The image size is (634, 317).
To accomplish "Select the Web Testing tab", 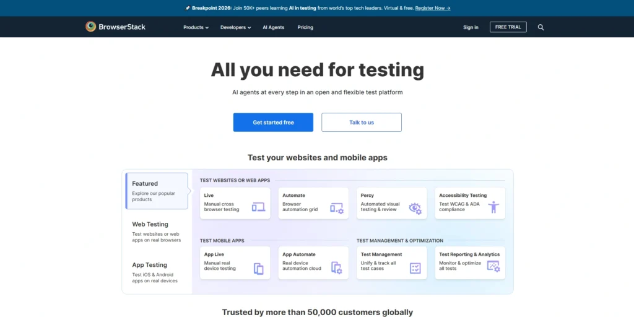I will 157,232.
